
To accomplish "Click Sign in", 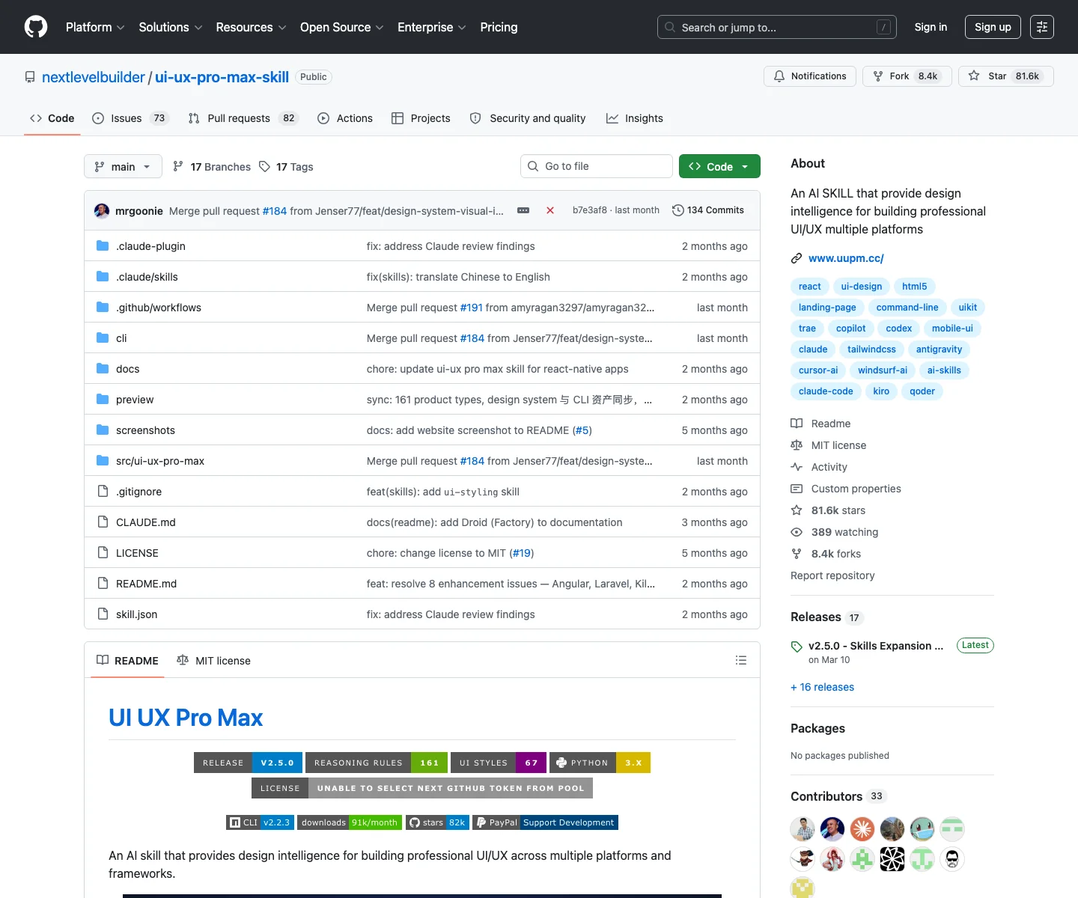I will click(931, 27).
